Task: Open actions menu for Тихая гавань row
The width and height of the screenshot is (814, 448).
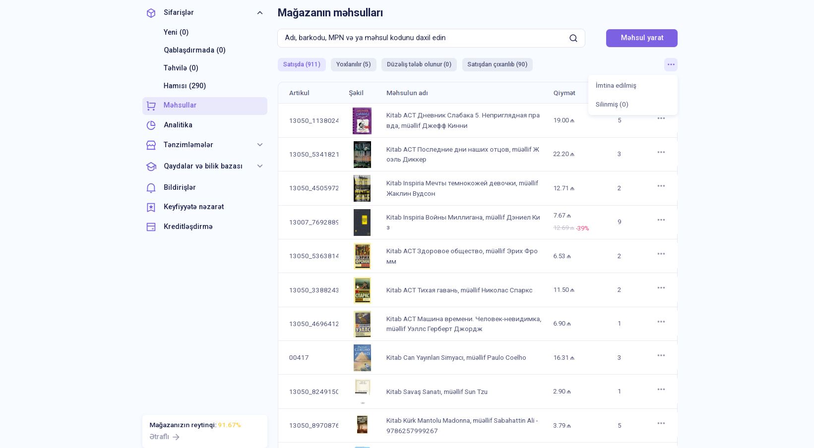Action: point(661,288)
